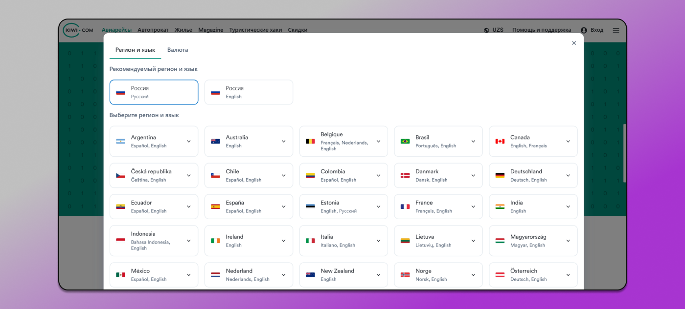Expand the Estonia language list
685x309 pixels.
[x=378, y=206]
